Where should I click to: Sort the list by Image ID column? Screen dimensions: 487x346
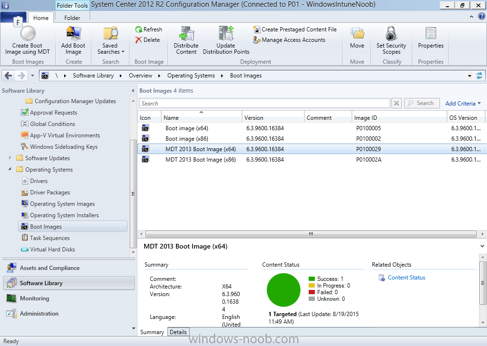[x=399, y=117]
